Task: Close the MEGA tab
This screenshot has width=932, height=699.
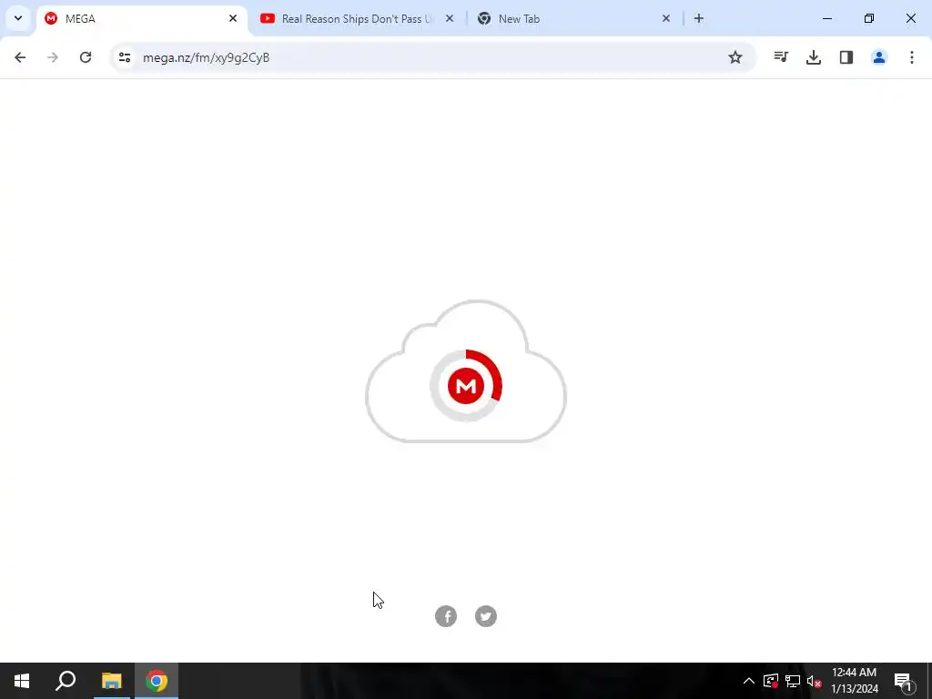Action: [x=233, y=18]
